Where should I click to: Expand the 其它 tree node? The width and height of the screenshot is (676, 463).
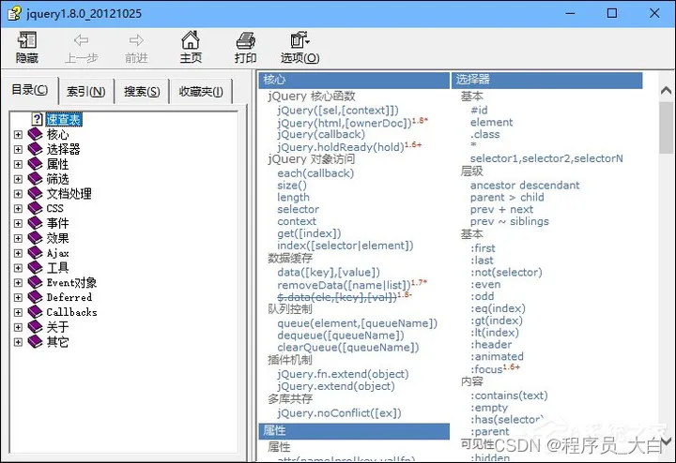tap(18, 342)
